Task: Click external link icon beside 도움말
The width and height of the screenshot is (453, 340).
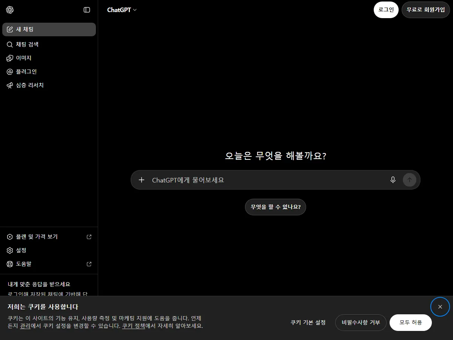Action: tap(89, 264)
